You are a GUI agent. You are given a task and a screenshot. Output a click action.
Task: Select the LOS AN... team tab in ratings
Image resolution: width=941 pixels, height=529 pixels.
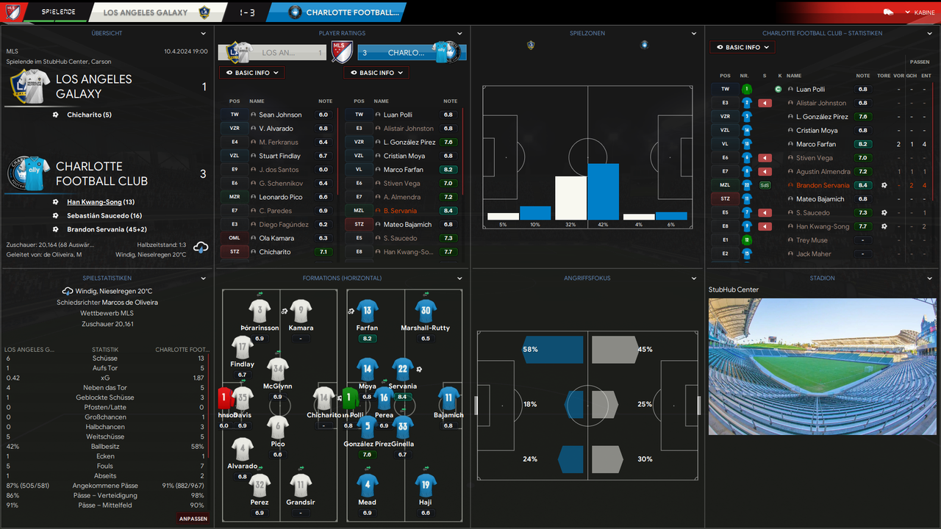click(272, 53)
